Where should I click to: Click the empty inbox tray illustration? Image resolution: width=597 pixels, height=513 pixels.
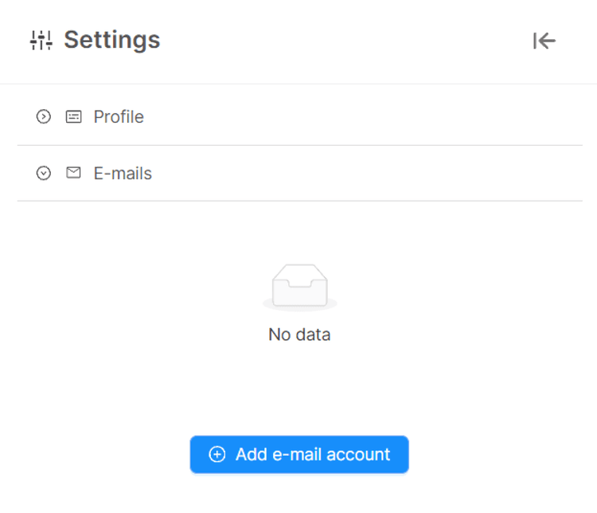[299, 287]
